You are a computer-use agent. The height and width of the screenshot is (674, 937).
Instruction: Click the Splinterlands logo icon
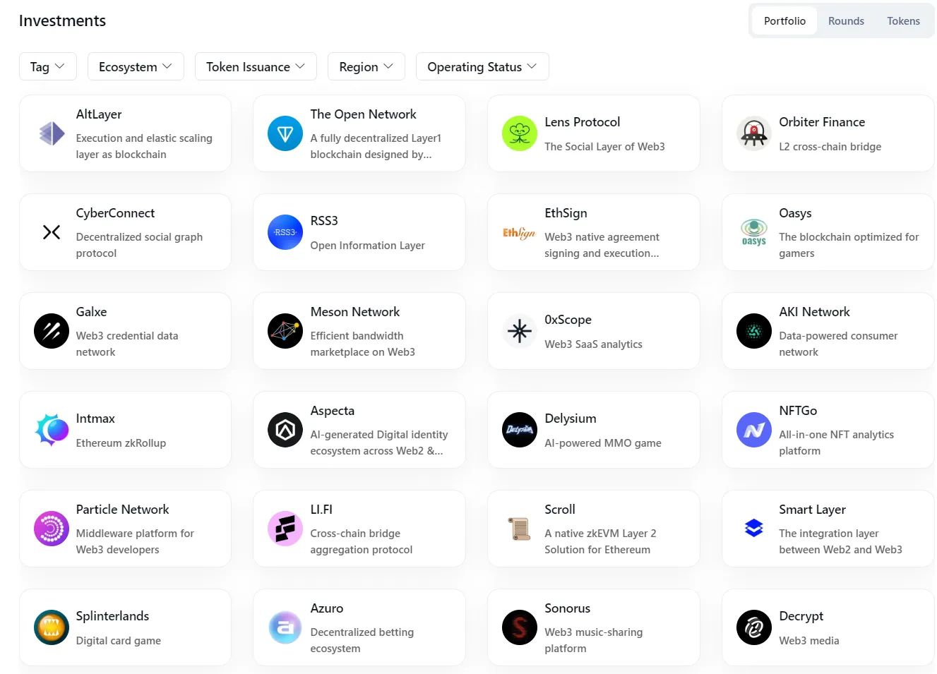click(x=52, y=627)
